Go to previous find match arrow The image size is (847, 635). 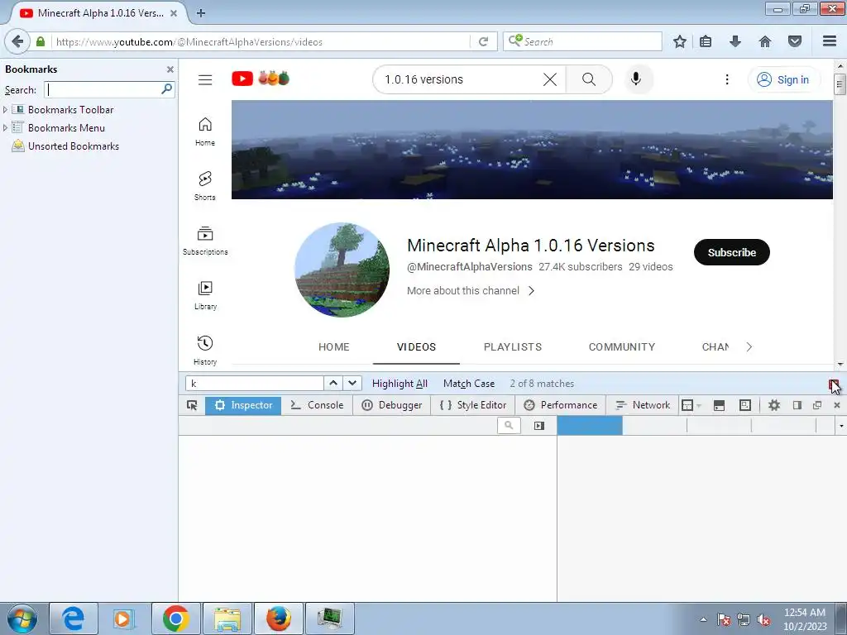tap(333, 384)
